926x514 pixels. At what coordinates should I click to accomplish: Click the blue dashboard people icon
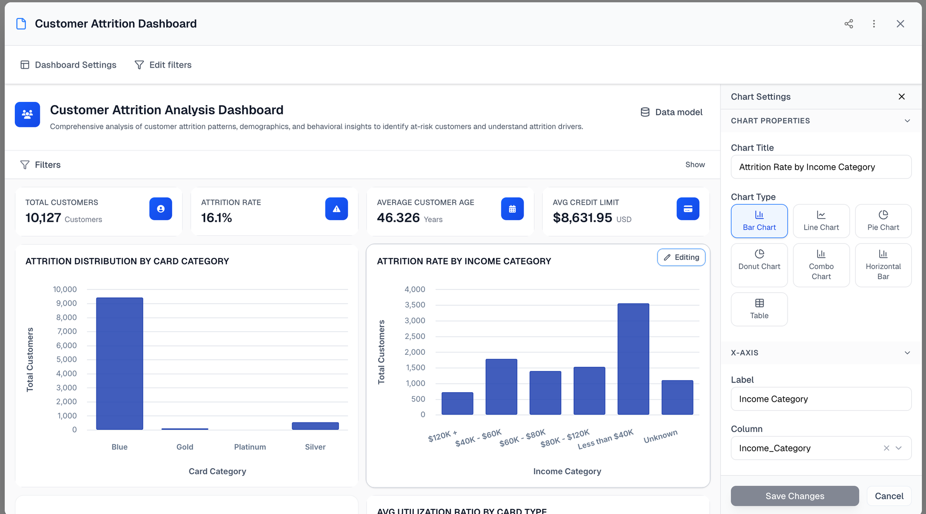(x=27, y=114)
